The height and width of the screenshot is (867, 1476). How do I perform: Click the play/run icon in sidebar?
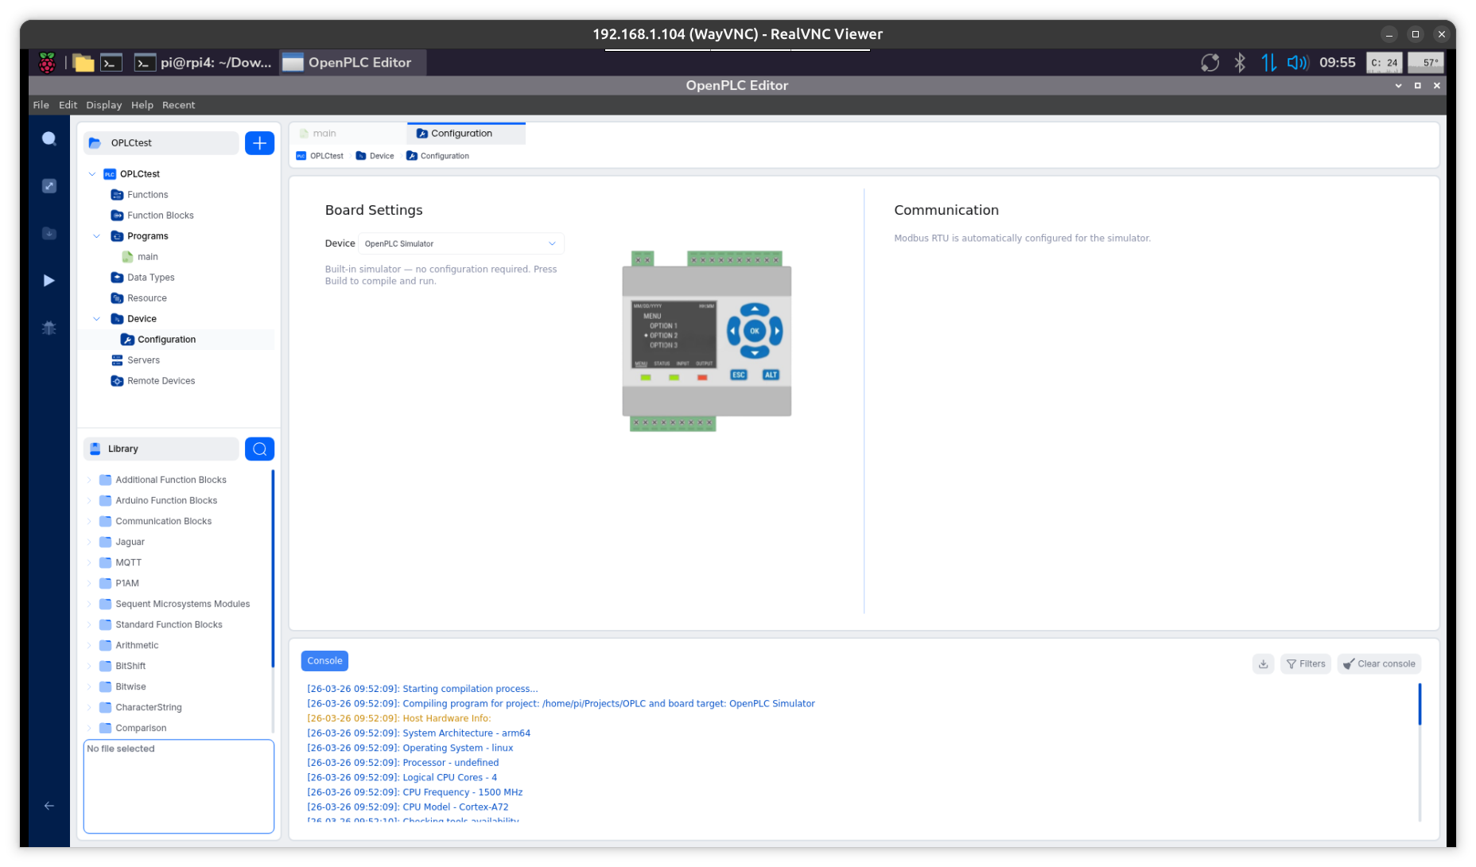[x=49, y=281]
